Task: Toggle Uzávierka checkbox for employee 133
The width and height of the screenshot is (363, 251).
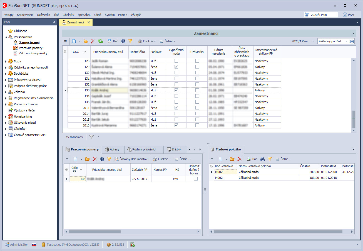Action: (197, 90)
